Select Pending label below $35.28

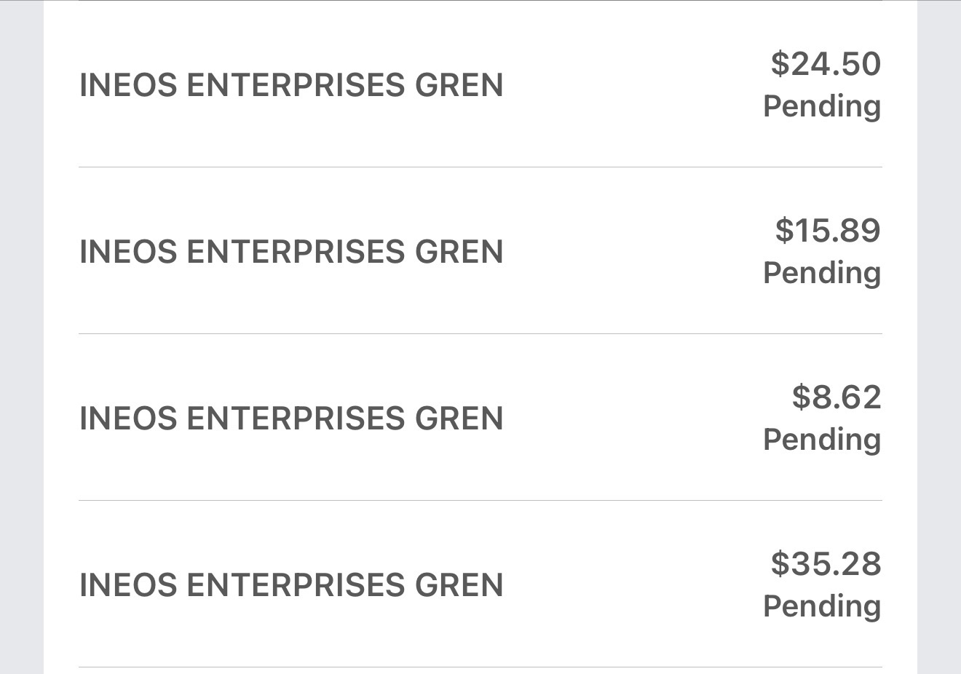click(x=822, y=606)
